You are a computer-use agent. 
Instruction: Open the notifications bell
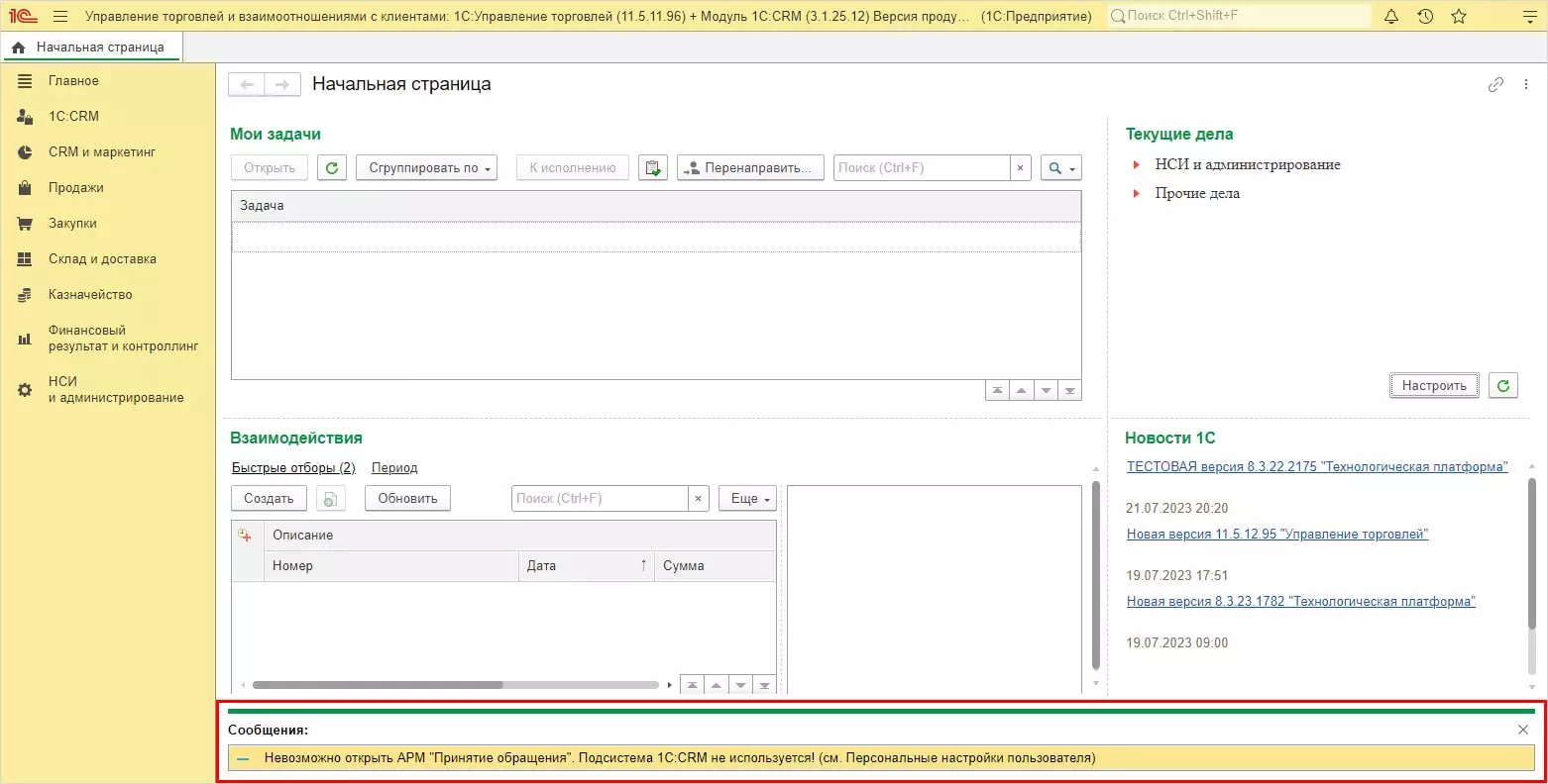click(1391, 16)
